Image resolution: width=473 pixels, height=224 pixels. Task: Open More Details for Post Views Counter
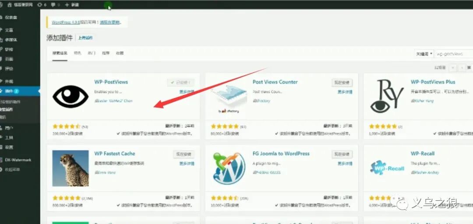click(x=345, y=92)
